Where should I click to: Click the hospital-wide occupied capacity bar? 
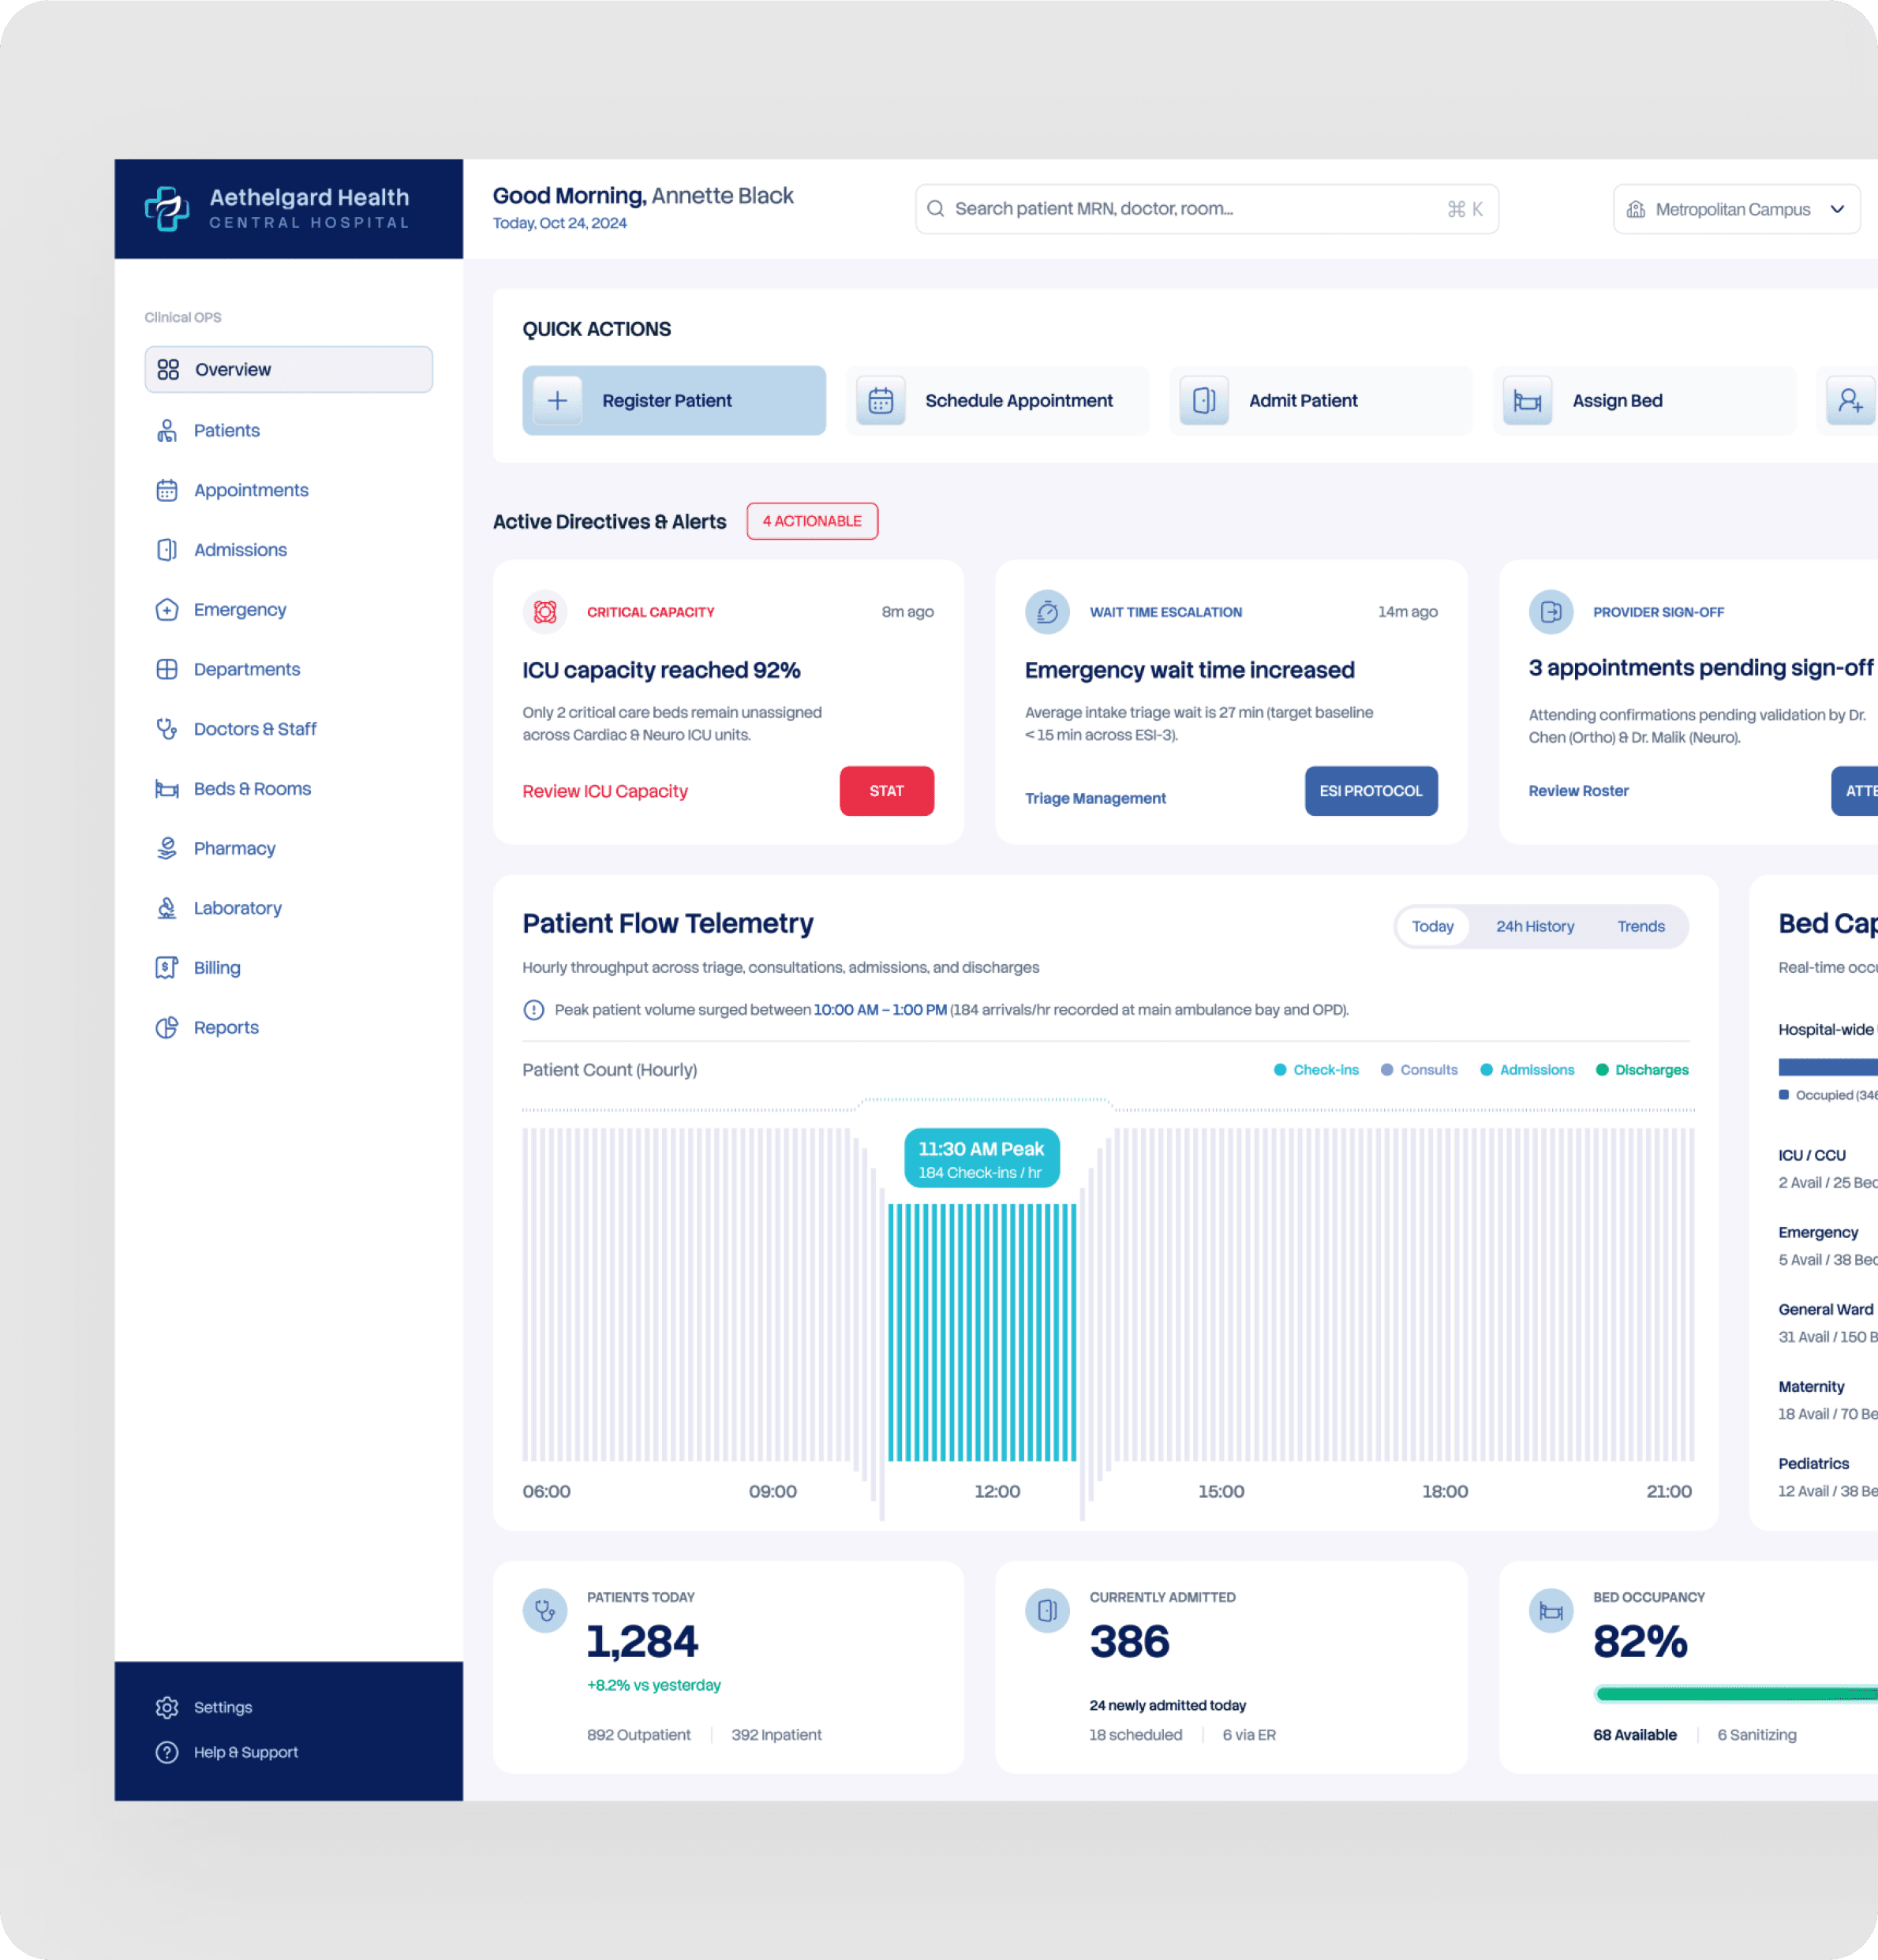click(1828, 1066)
